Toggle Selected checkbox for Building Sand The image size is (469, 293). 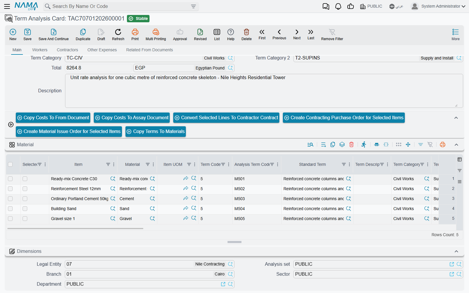25,209
